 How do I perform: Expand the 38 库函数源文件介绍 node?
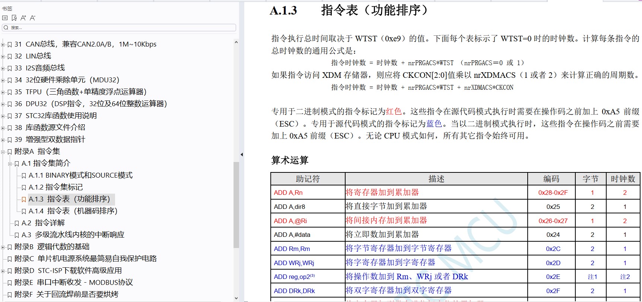(3, 128)
